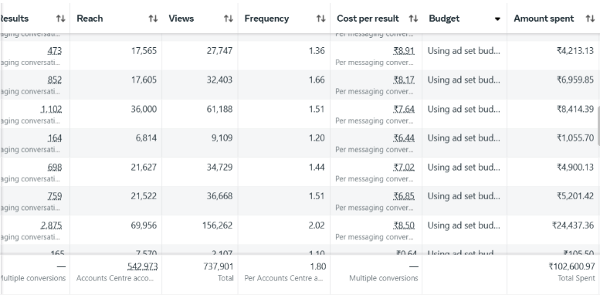This screenshot has width=600, height=295.
Task: Select amount spent ₹5,201.42
Action: (x=575, y=196)
